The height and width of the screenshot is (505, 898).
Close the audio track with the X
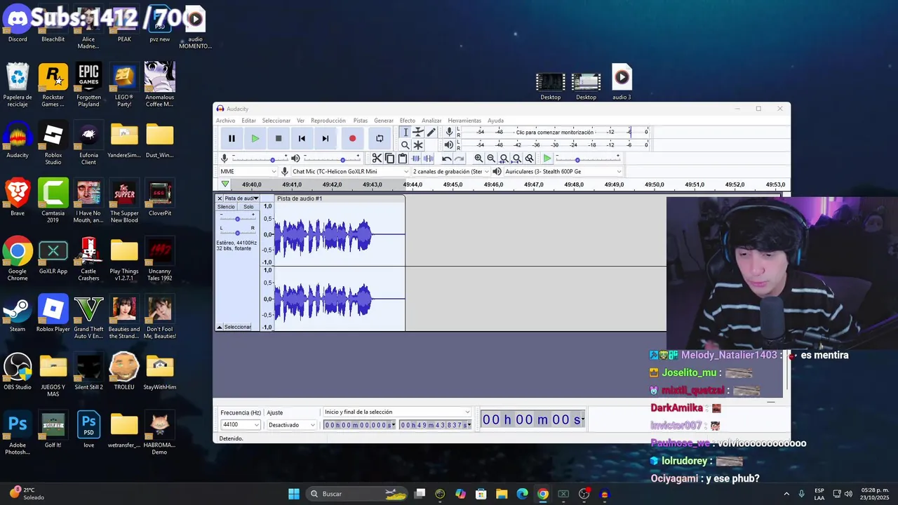[x=220, y=198]
